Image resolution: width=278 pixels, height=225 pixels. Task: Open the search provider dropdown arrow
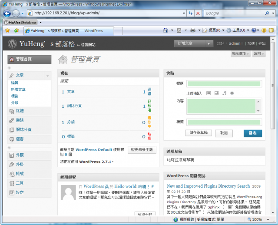(x=273, y=13)
